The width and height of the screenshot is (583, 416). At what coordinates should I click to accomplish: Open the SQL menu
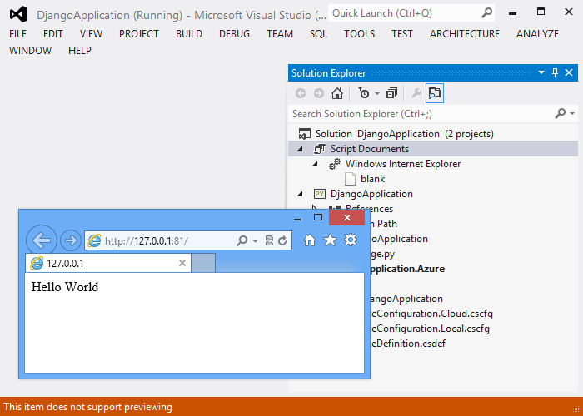tap(318, 34)
